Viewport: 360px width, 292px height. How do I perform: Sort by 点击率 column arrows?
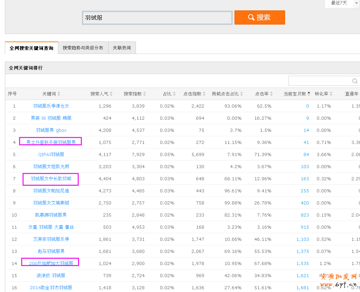click(271, 94)
